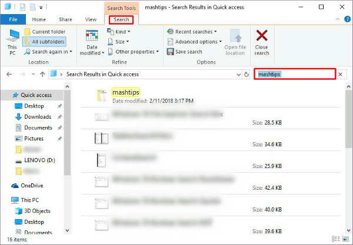Select result sized 42.4 KB
This screenshot has height=245, width=353.
pyautogui.click(x=211, y=183)
